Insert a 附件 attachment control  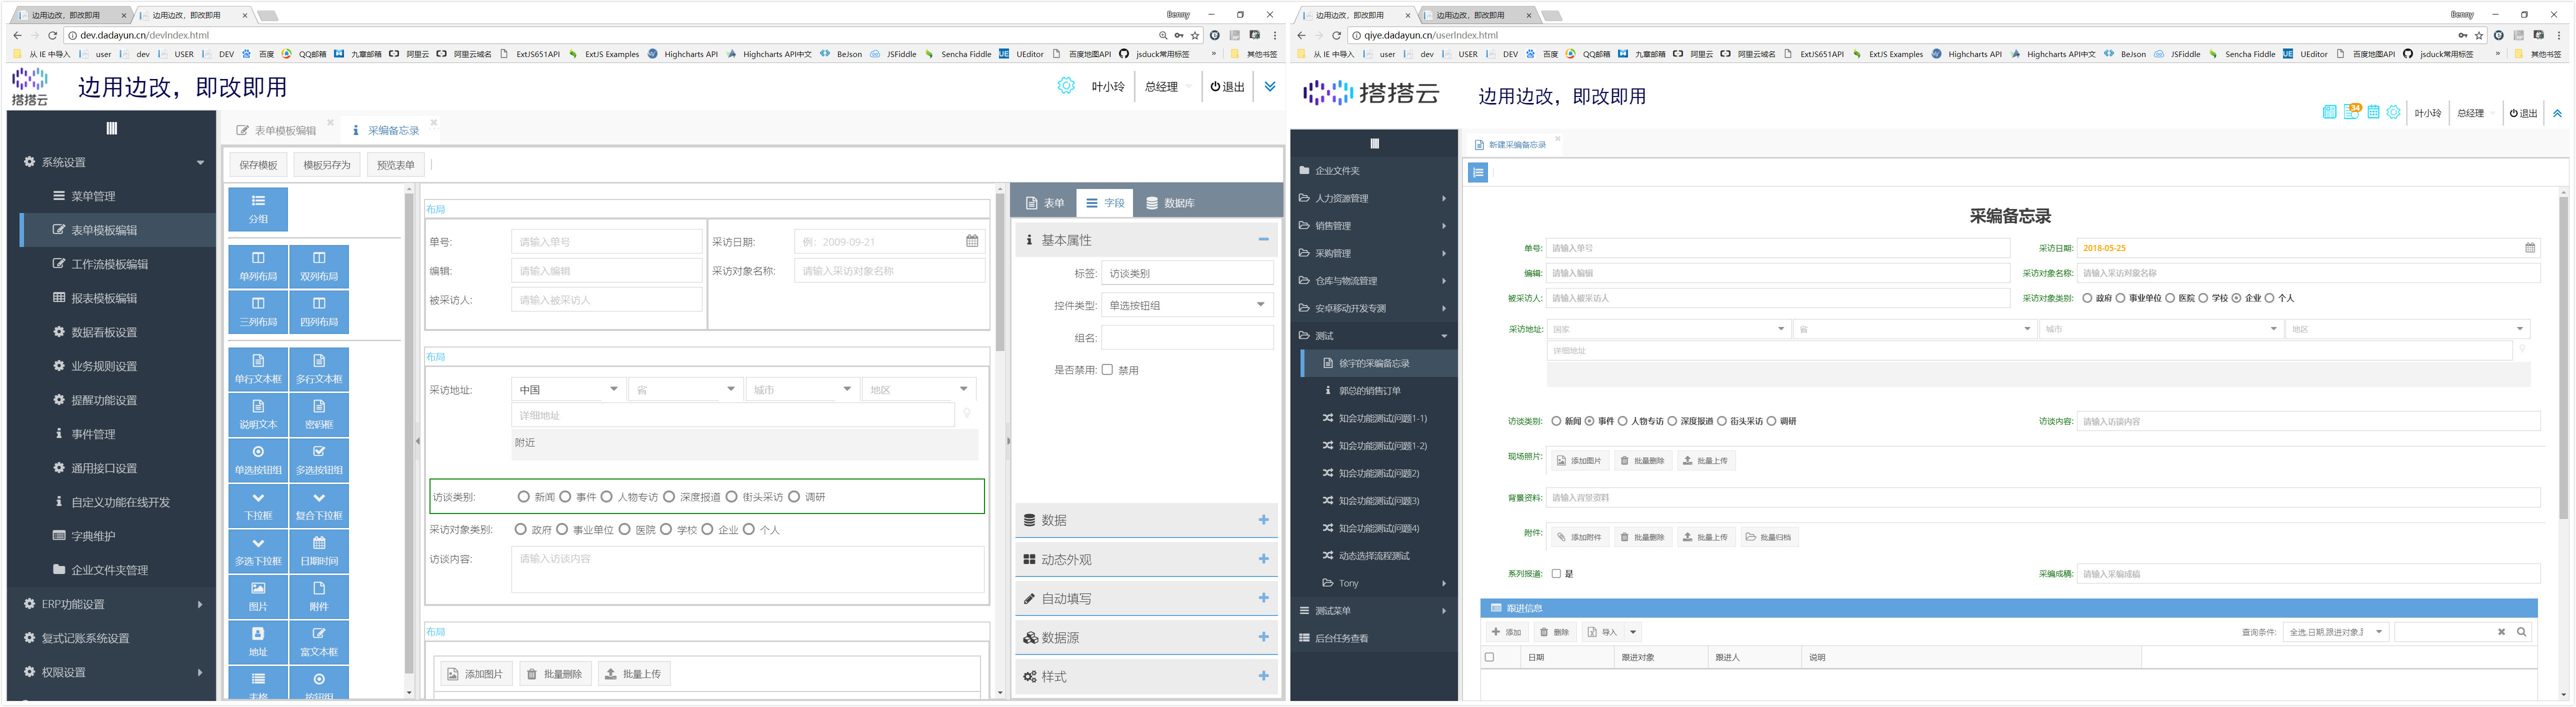tap(319, 596)
